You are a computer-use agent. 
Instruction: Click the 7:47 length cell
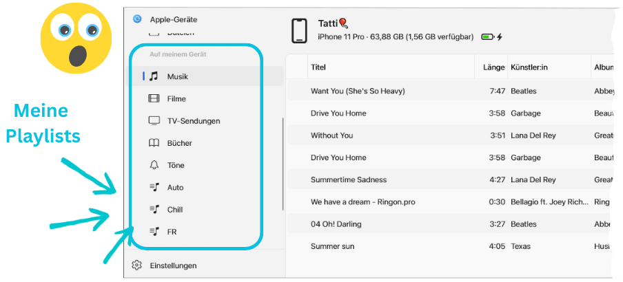point(497,91)
